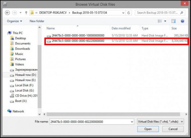Click the Open button
Screen dimensions: 191x138
148,129
